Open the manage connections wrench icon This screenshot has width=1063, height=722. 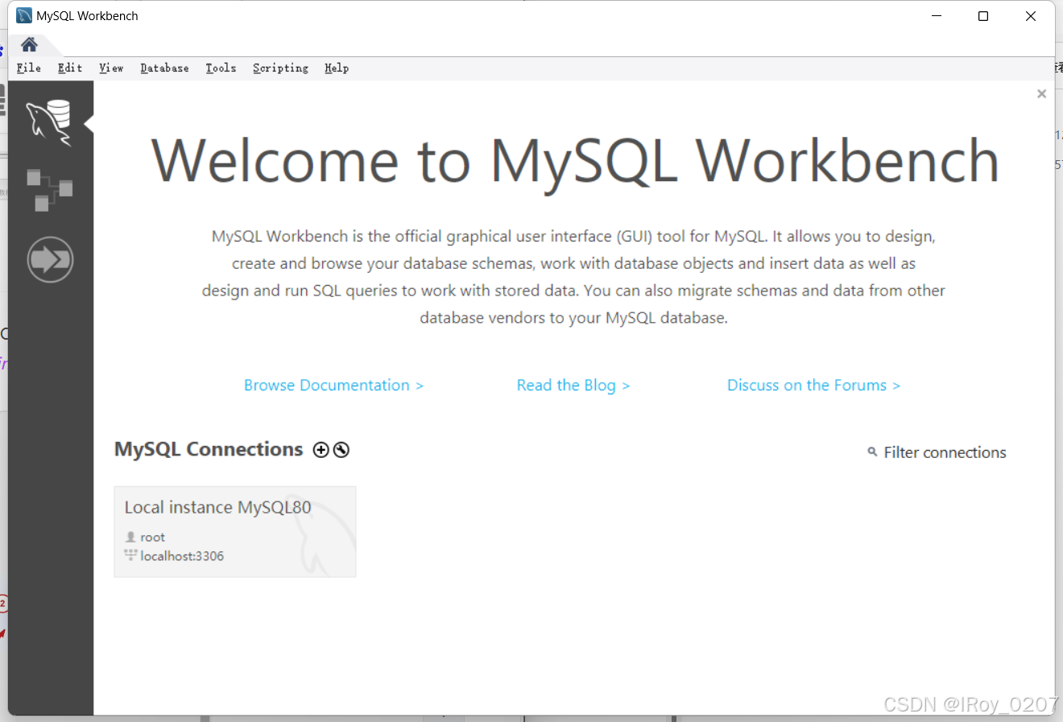point(341,450)
